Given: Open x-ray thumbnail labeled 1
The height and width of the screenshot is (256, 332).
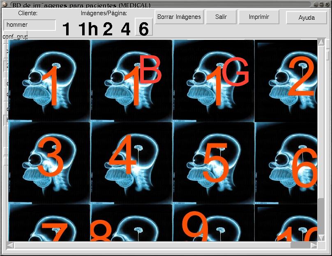Looking at the screenshot, I should (x=49, y=81).
